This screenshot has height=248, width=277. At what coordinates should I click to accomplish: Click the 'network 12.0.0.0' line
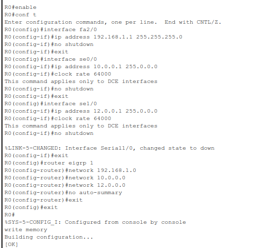point(65,185)
